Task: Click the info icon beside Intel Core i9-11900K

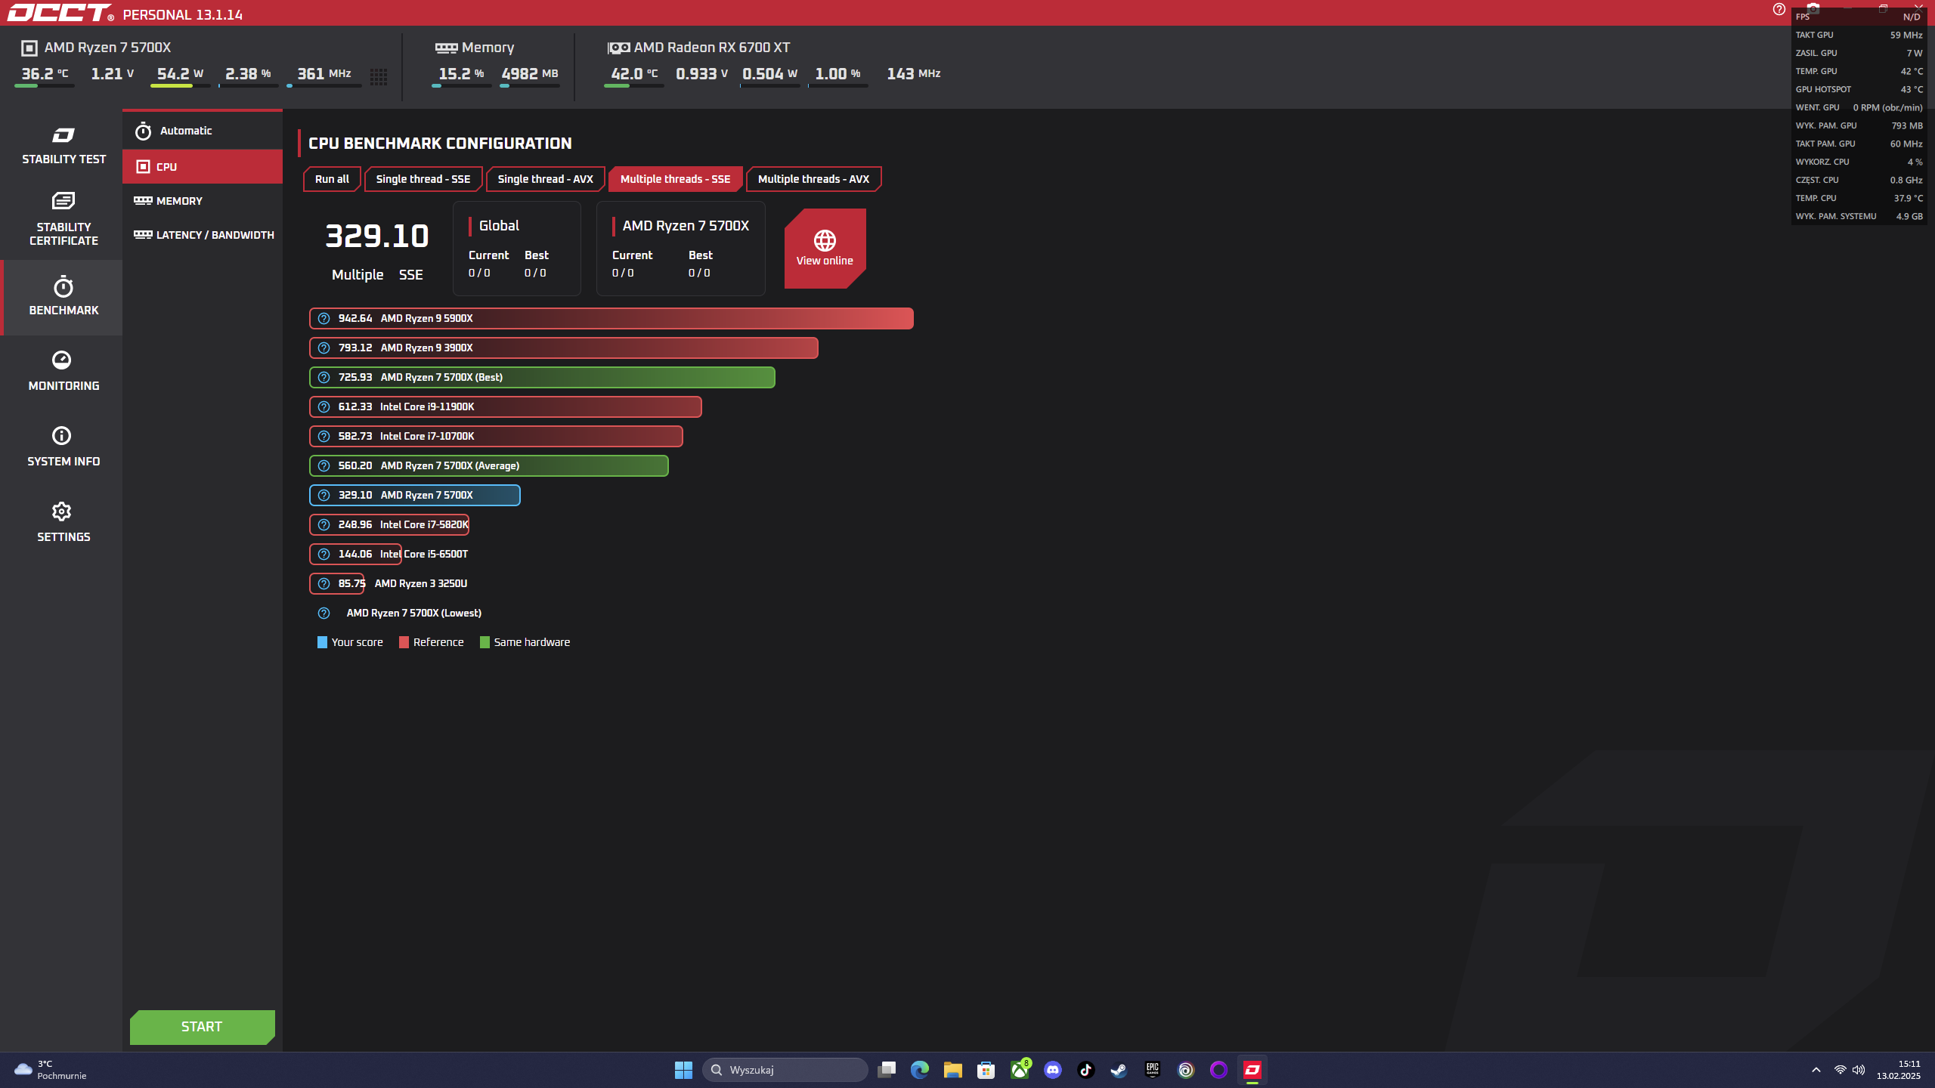Action: (324, 407)
